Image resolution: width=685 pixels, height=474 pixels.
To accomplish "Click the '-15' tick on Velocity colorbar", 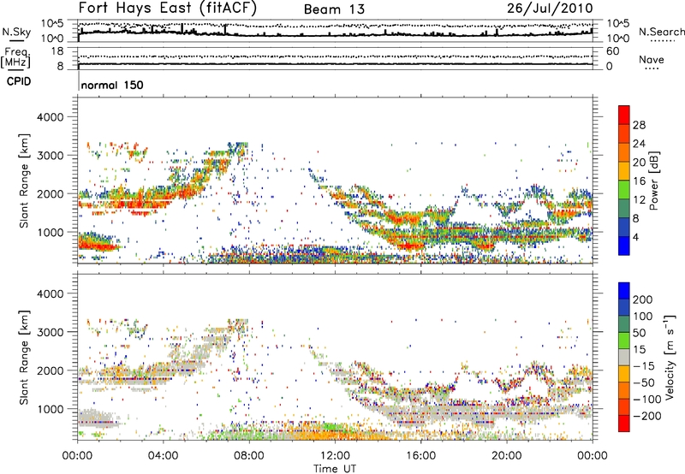I will (644, 365).
